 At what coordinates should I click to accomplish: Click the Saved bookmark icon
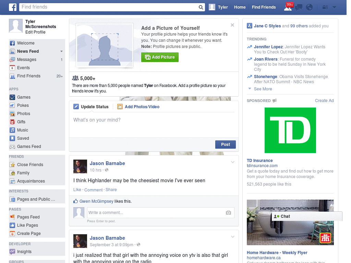[x=12, y=138]
